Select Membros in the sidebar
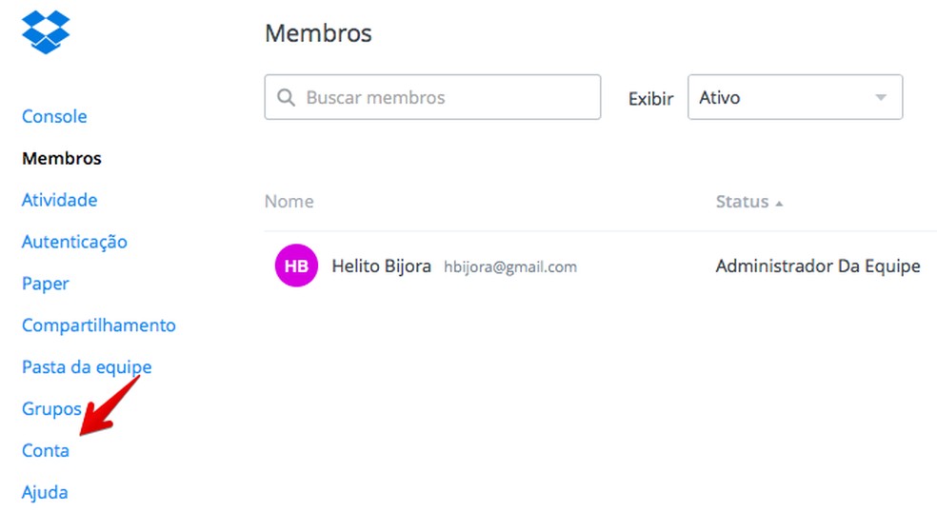 [x=62, y=158]
